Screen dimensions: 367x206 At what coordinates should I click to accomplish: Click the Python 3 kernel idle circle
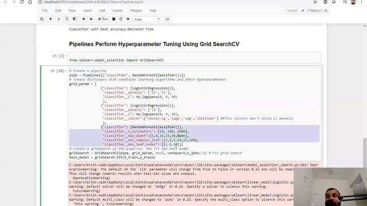326,11
